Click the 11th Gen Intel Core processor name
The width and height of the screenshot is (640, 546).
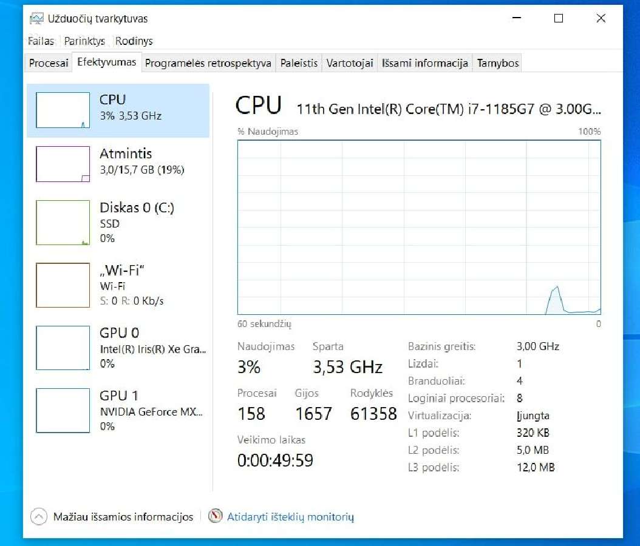tap(449, 109)
